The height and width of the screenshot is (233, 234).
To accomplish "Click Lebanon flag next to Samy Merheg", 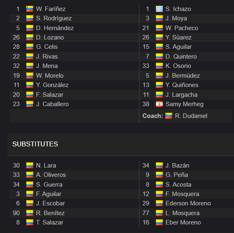I will [159, 104].
